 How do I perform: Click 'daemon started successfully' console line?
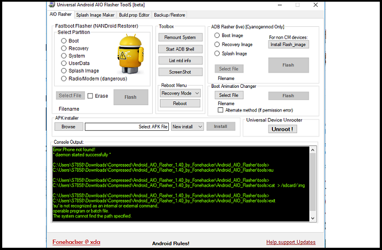pos(82,155)
